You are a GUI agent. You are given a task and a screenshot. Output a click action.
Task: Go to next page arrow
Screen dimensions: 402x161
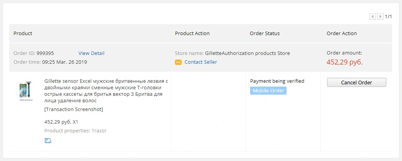pyautogui.click(x=381, y=16)
